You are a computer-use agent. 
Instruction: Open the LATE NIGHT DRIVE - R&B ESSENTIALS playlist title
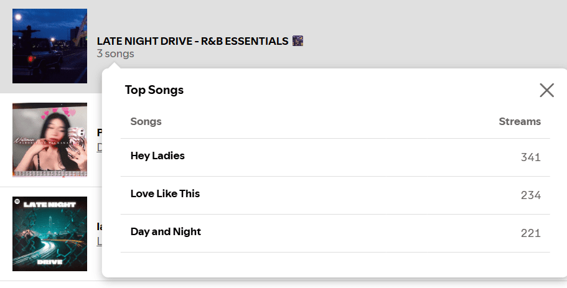coord(192,41)
